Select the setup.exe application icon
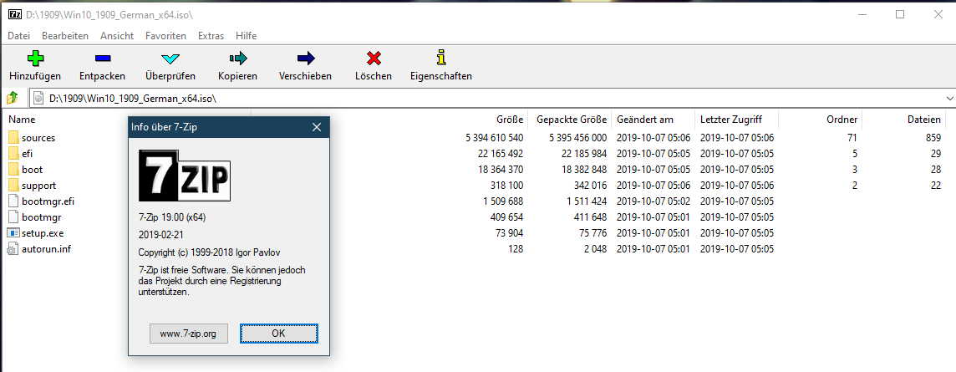 (x=13, y=233)
